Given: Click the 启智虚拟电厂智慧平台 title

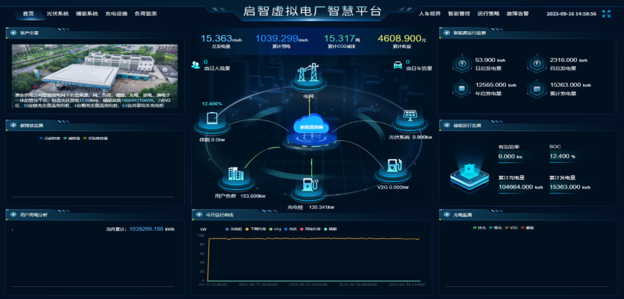Looking at the screenshot, I should click(x=313, y=11).
